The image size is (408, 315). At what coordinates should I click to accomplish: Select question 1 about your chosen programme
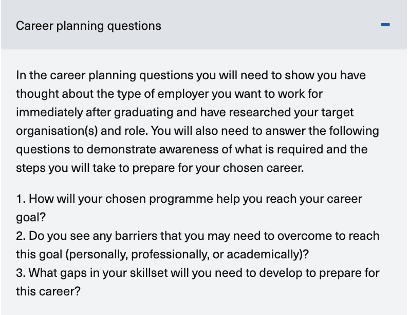[x=189, y=199]
